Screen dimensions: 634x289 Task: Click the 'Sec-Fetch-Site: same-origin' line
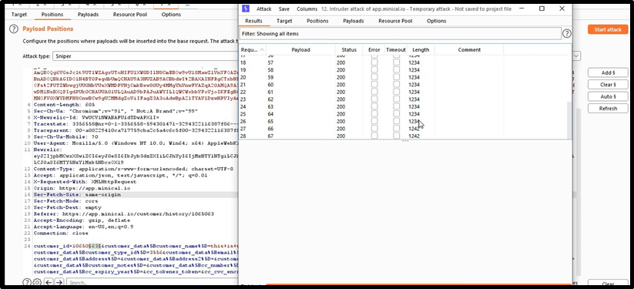(x=77, y=195)
